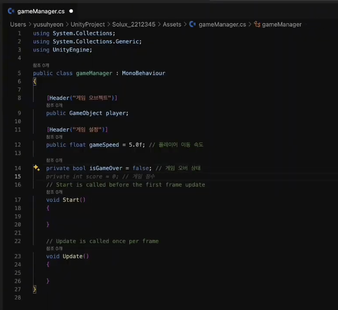Click Header attribute on line 8
Screen dimensions: 338x310
click(x=82, y=98)
